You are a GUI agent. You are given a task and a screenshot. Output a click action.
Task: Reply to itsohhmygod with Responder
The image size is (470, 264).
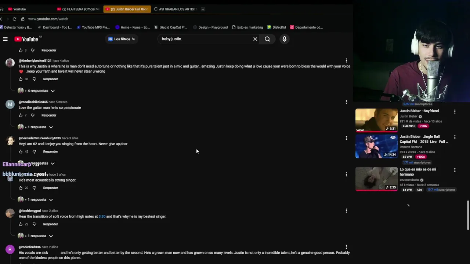click(50, 224)
